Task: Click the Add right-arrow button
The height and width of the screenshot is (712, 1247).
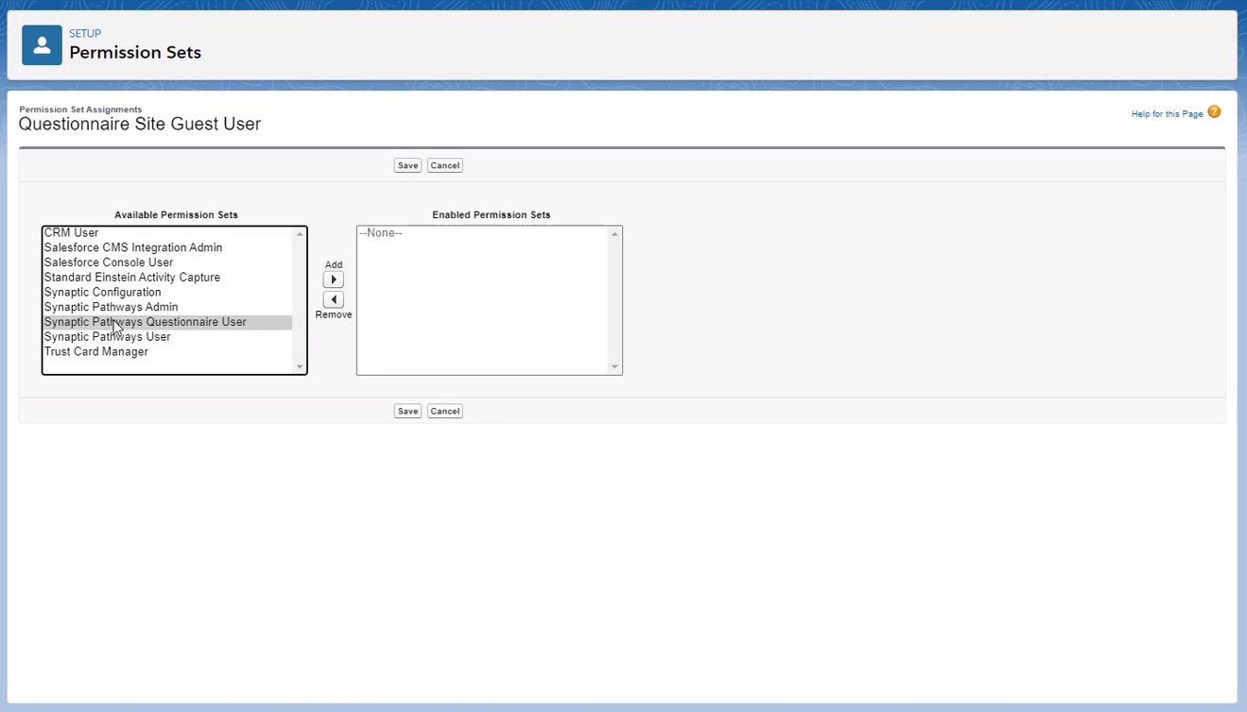Action: click(x=333, y=280)
